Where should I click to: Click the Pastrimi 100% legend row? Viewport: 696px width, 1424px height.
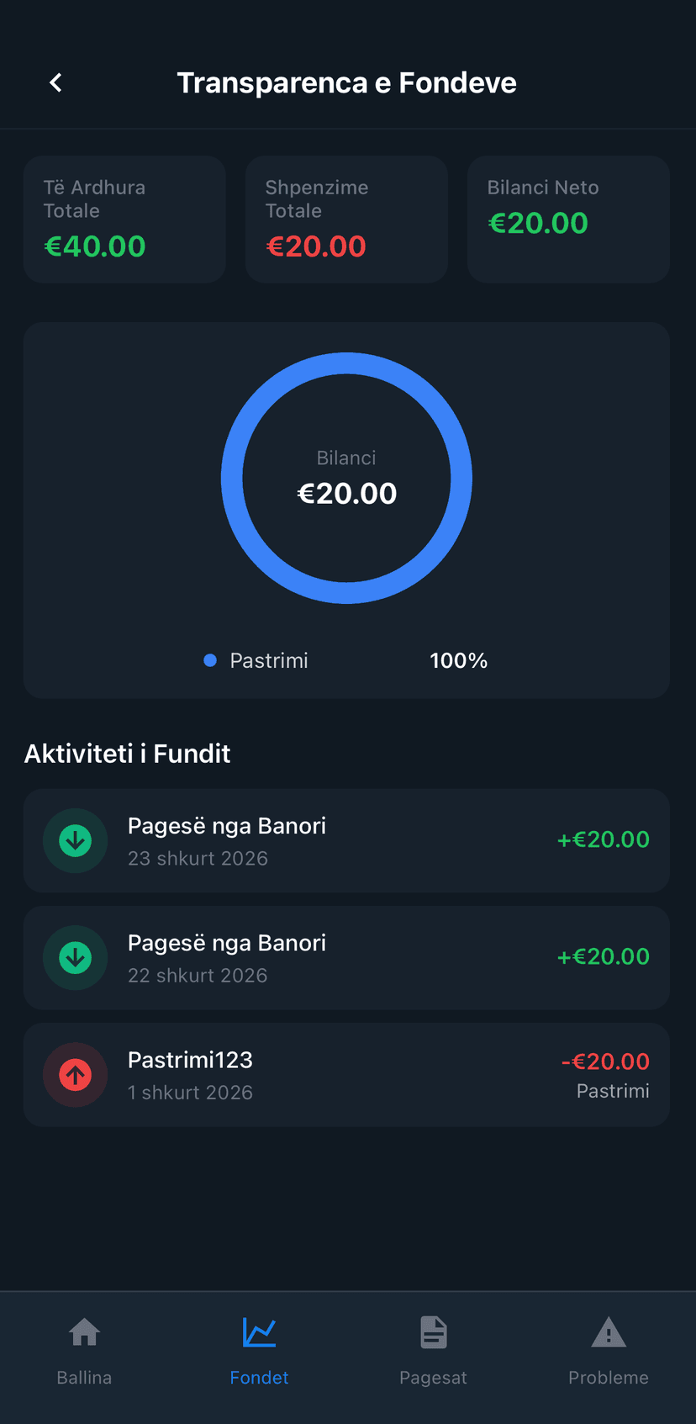click(346, 660)
